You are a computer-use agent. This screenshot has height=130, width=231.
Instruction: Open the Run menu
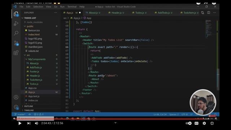pos(62,6)
